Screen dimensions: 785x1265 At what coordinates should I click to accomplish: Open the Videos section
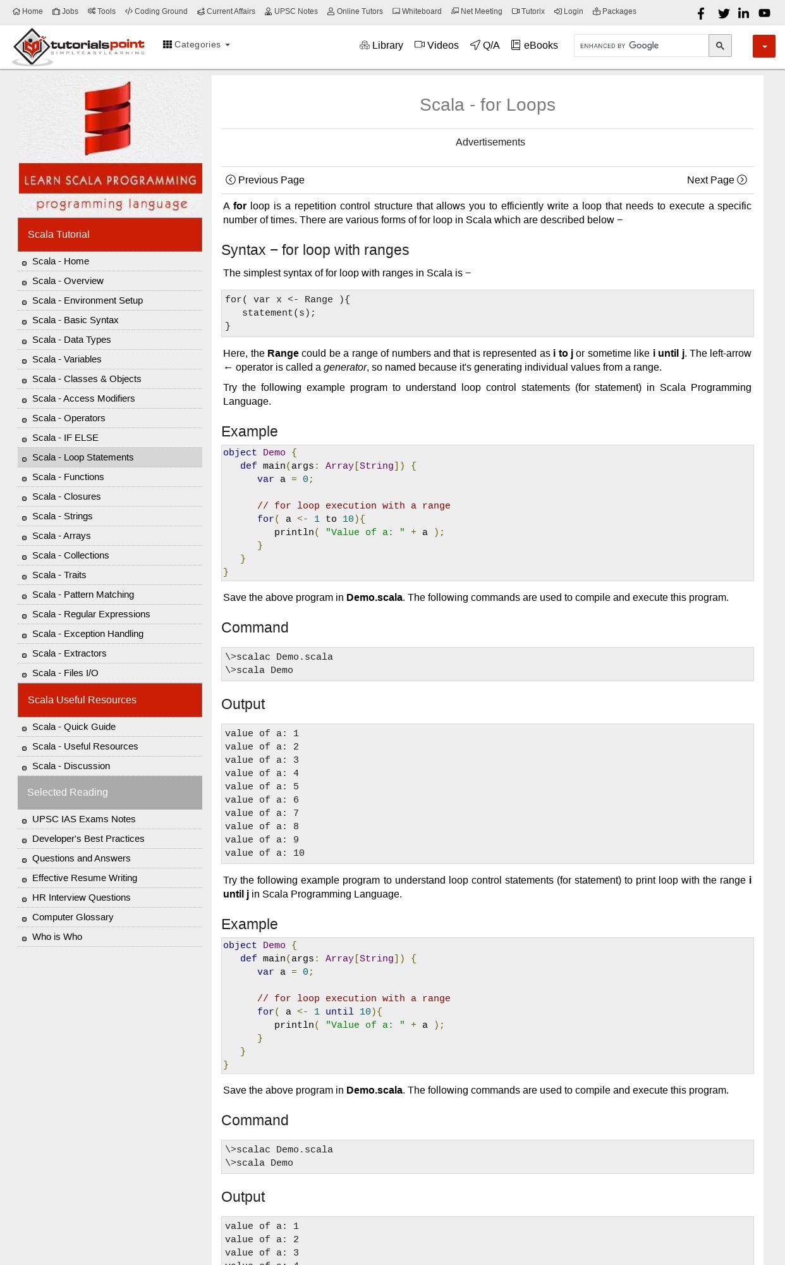(437, 46)
